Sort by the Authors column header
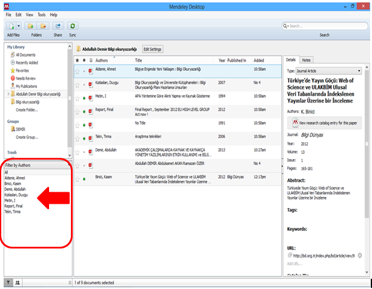The height and width of the screenshot is (289, 372). pos(102,60)
